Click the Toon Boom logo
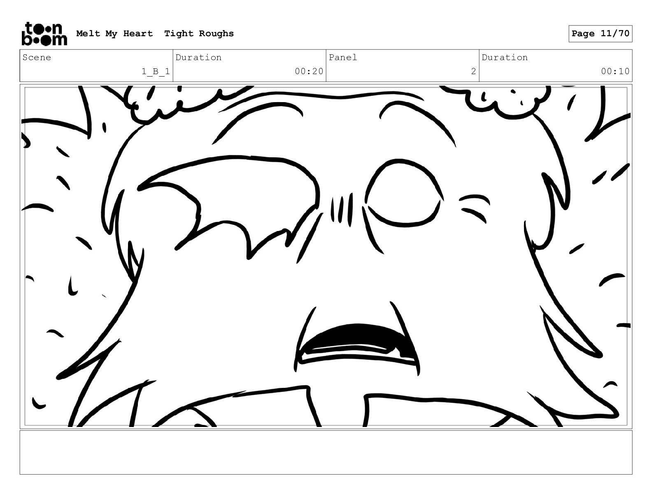The height and width of the screenshot is (504, 652). (44, 33)
